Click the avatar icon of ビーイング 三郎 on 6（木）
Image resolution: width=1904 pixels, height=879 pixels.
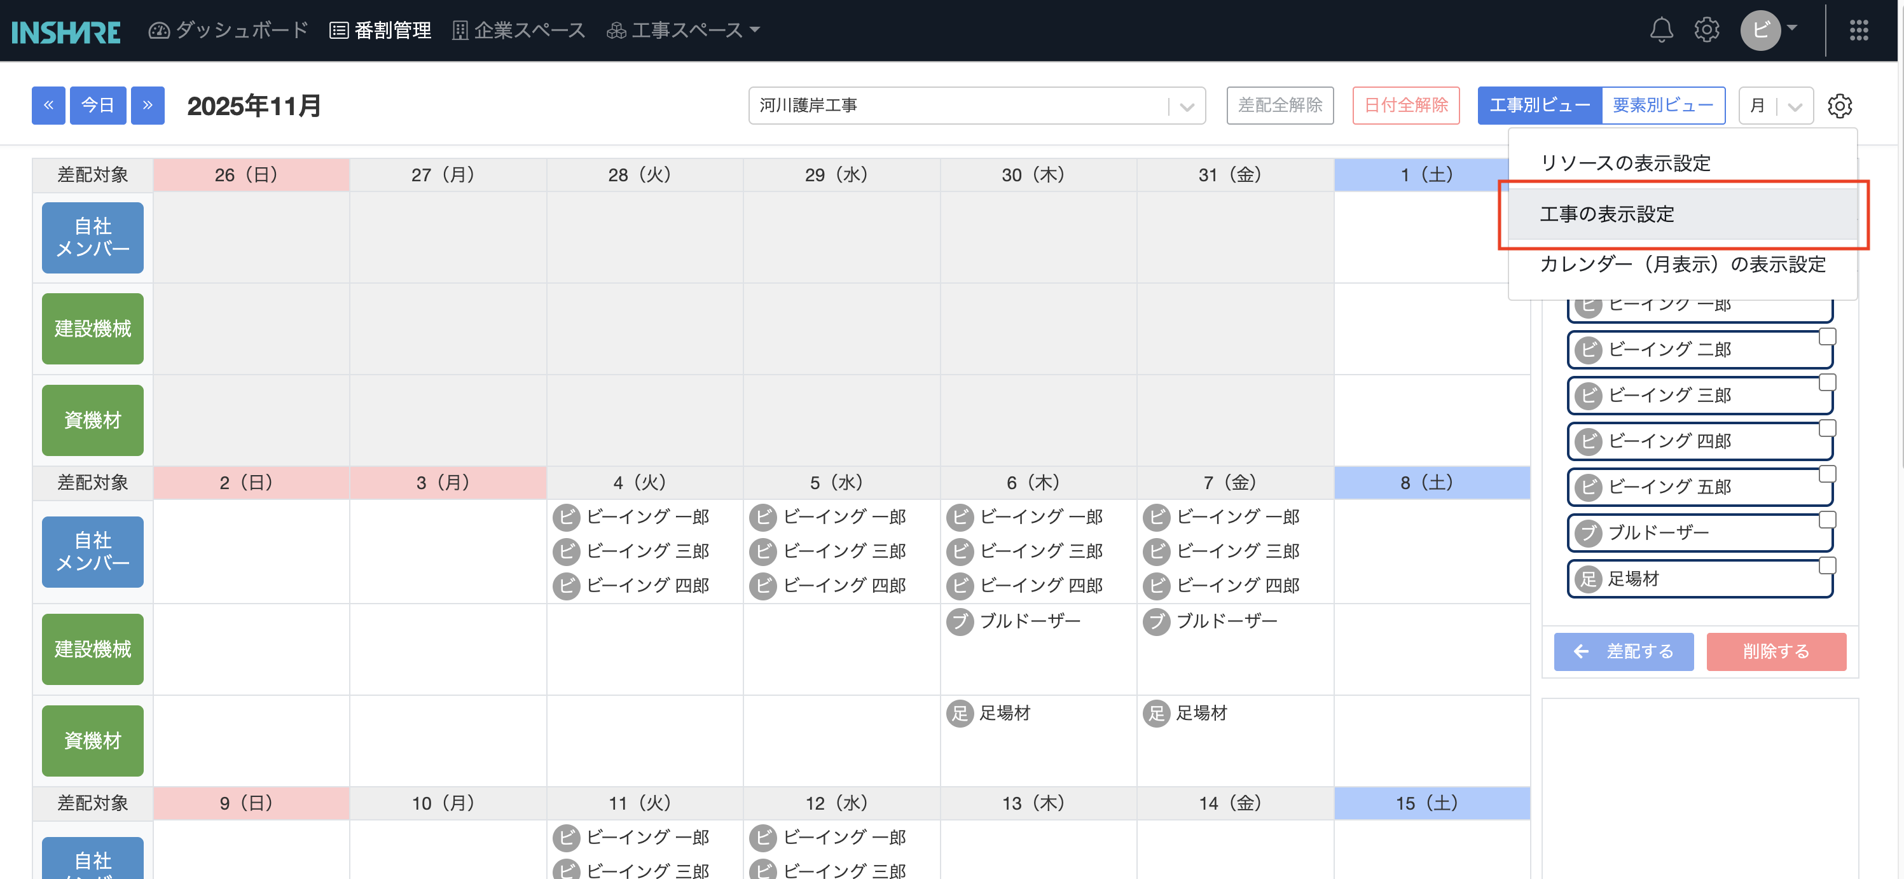pyautogui.click(x=960, y=551)
